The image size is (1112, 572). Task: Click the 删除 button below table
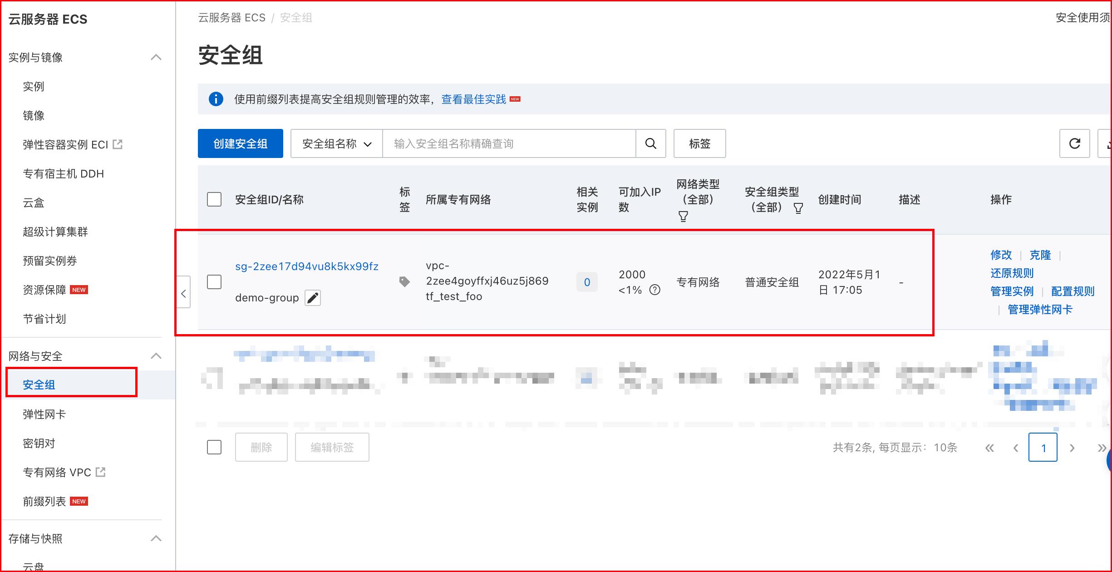261,447
